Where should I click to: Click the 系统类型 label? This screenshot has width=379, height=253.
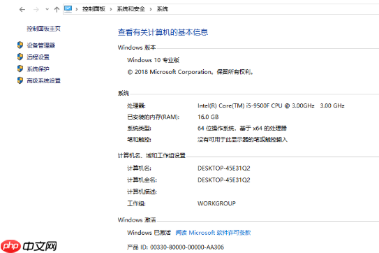coord(139,129)
